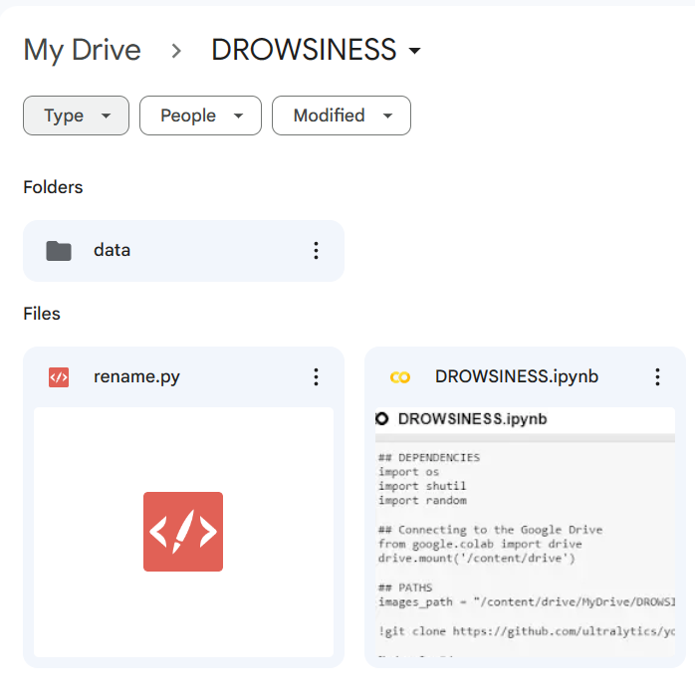Select the rename.py file name
Viewport: 695px width, 700px height.
pos(136,376)
